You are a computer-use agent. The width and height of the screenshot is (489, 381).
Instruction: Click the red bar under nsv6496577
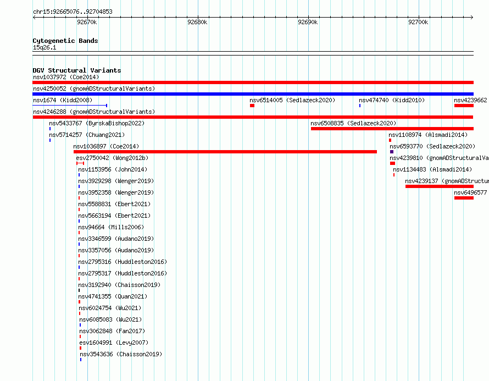464,198
